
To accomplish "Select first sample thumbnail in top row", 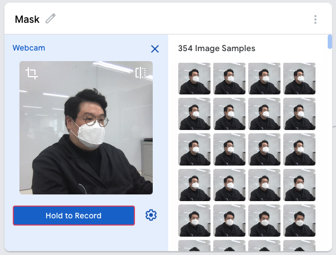I will tap(194, 78).
